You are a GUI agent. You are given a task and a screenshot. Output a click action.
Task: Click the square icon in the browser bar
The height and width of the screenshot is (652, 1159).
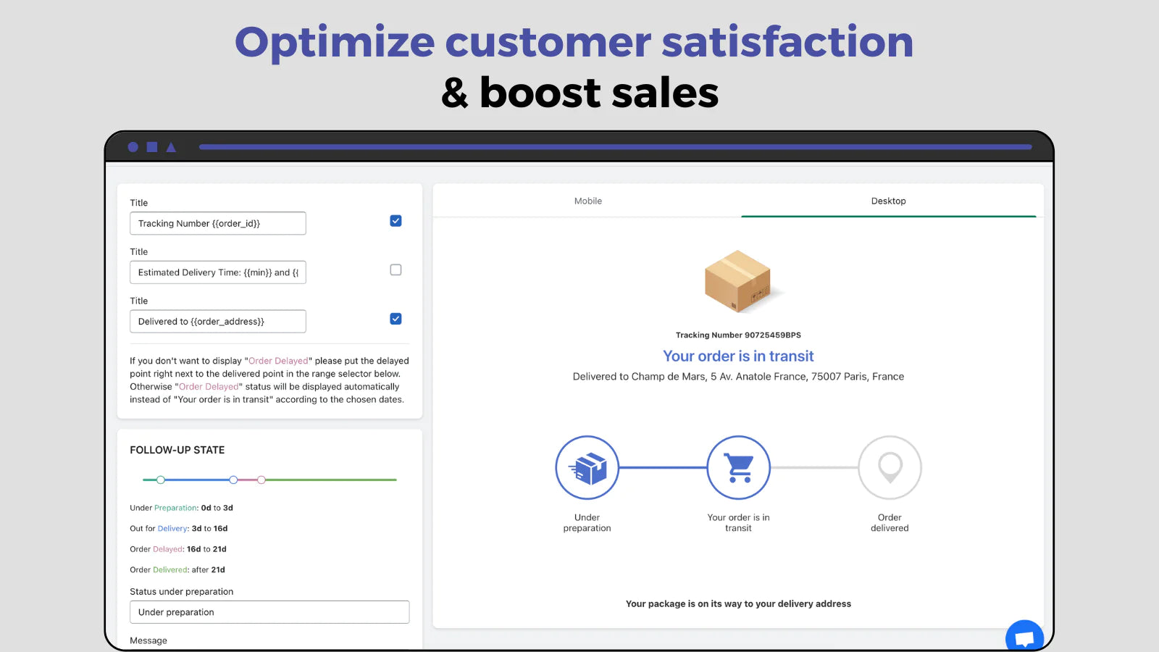[151, 146]
